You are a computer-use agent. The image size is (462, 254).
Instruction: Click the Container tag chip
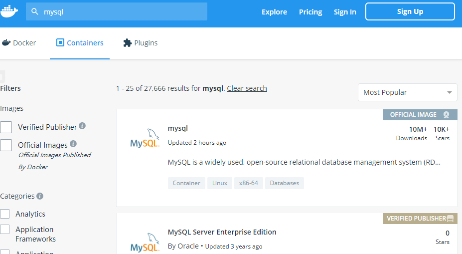pyautogui.click(x=186, y=183)
